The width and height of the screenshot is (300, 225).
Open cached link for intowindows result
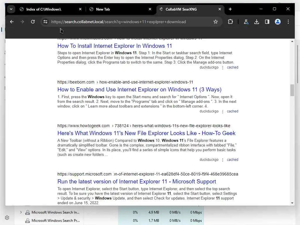pyautogui.click(x=232, y=67)
